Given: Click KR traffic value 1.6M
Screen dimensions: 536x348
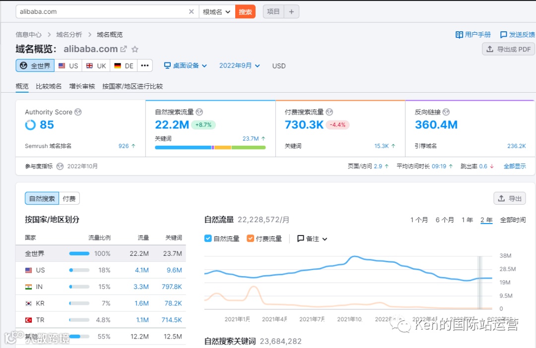Looking at the screenshot, I should click(141, 303).
